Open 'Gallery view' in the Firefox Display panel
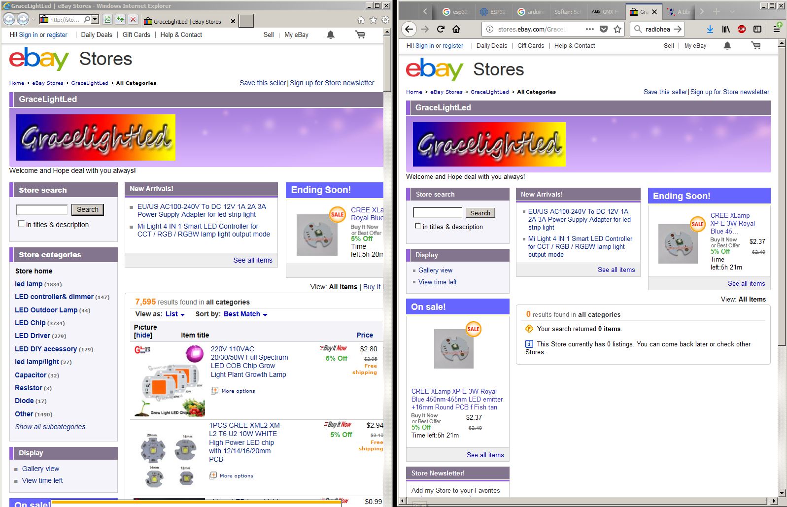Viewport: 787px width, 507px height. click(435, 270)
